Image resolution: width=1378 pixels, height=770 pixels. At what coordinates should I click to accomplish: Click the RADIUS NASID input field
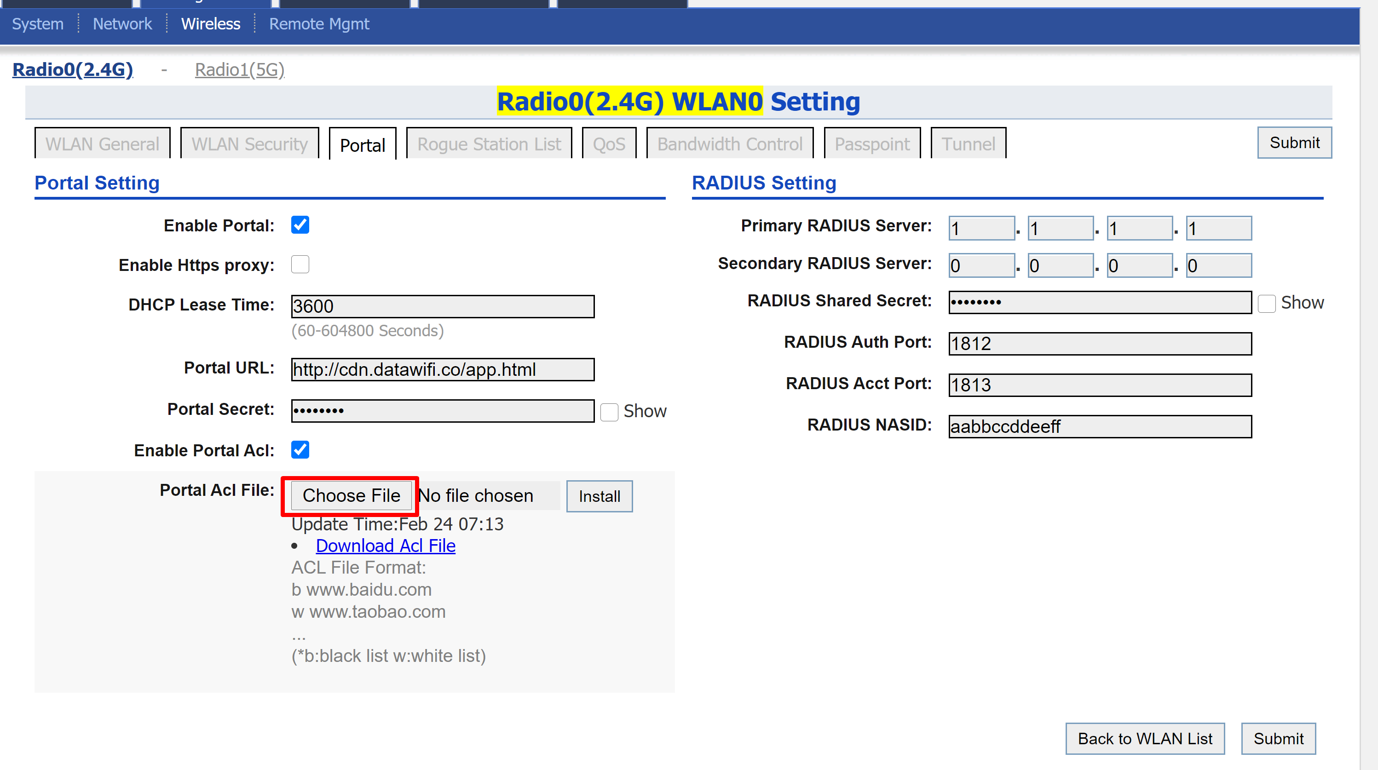click(x=1100, y=427)
